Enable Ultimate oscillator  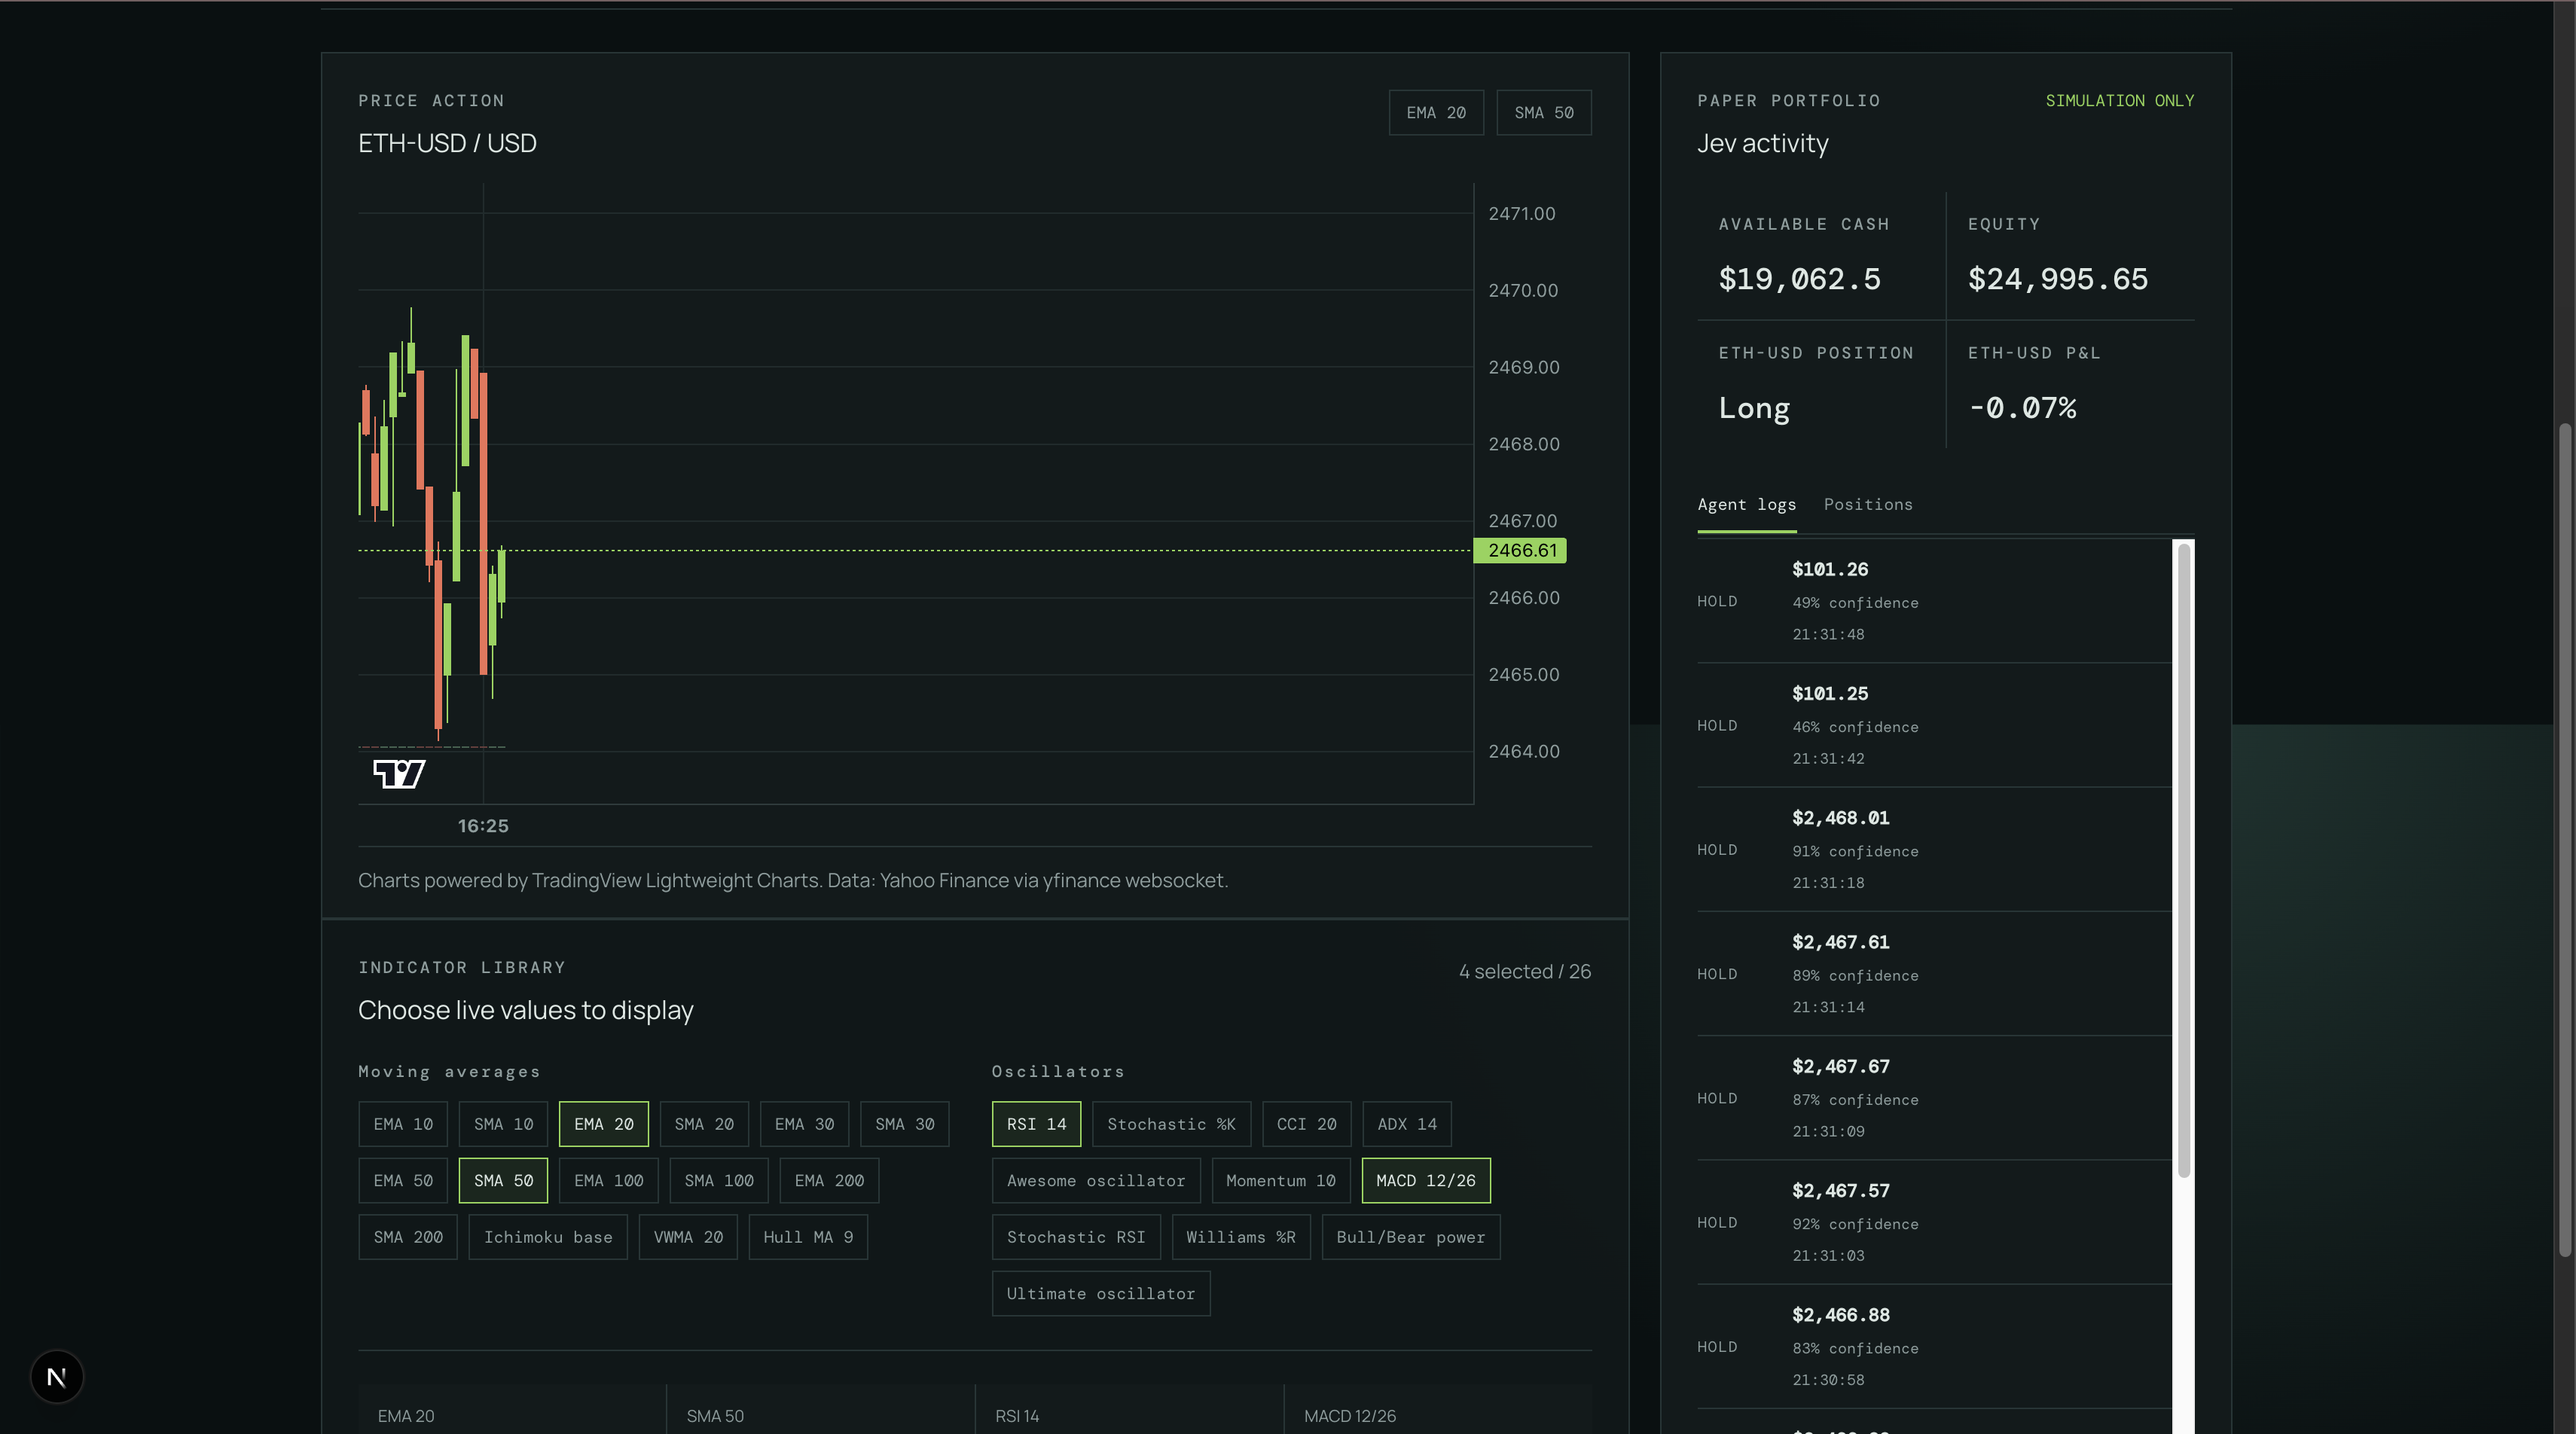pyautogui.click(x=1101, y=1294)
